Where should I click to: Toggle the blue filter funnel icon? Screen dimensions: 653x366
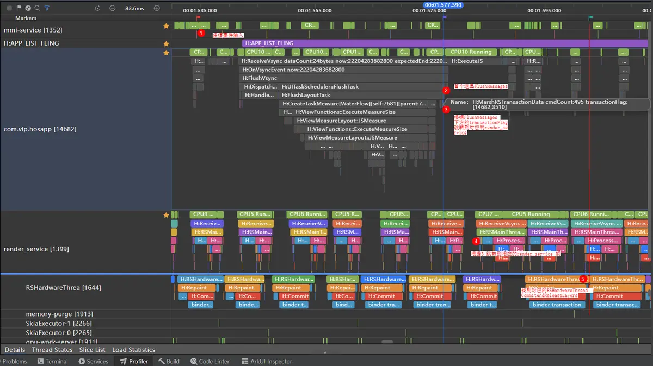coord(47,8)
